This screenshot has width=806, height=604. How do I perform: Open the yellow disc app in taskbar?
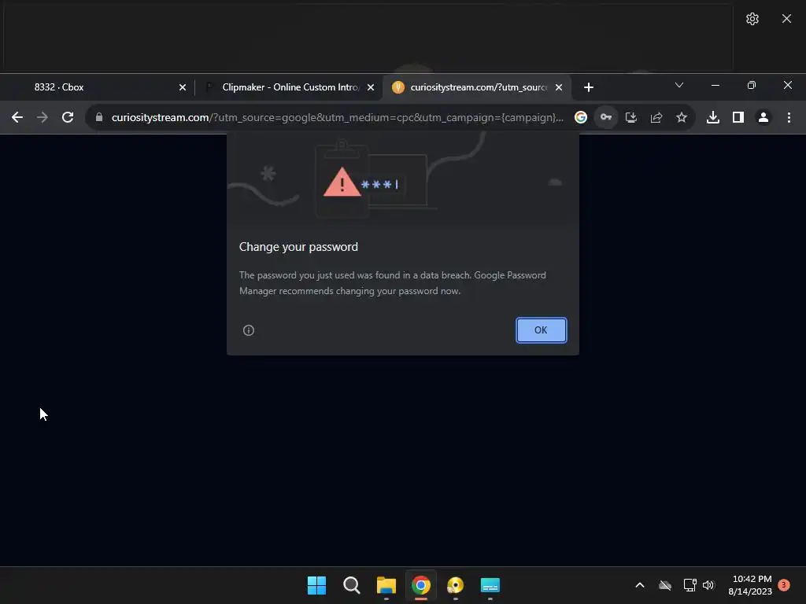[456, 585]
